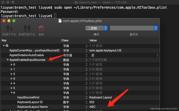Viewport: 179px width, 111px height.
Task: Expand array item 2
Action: [12, 74]
